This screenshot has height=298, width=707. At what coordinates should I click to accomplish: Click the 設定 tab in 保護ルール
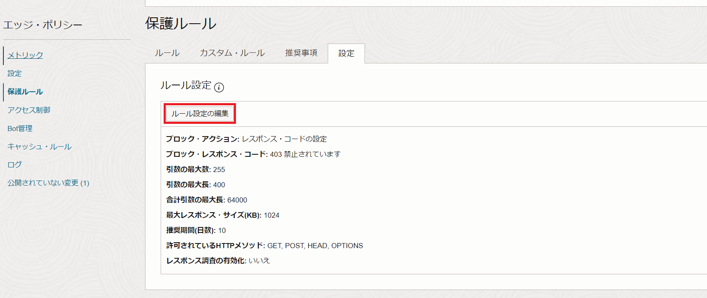(x=346, y=54)
